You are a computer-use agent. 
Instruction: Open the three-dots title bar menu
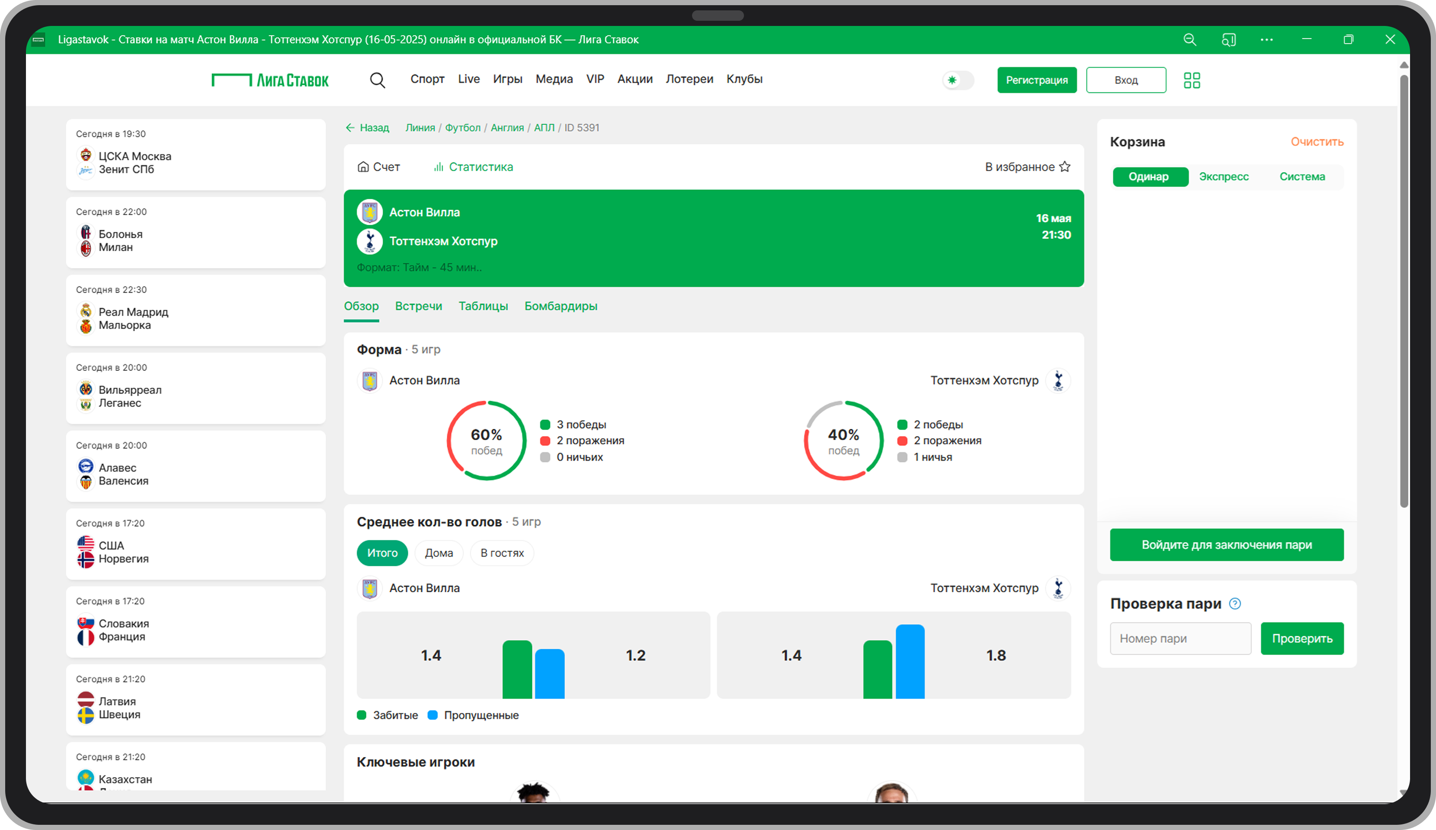pyautogui.click(x=1266, y=40)
